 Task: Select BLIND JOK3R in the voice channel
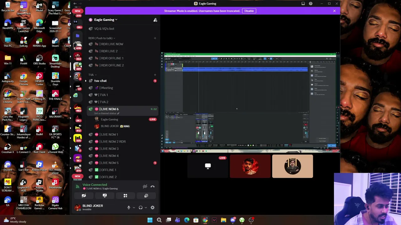(x=125, y=126)
